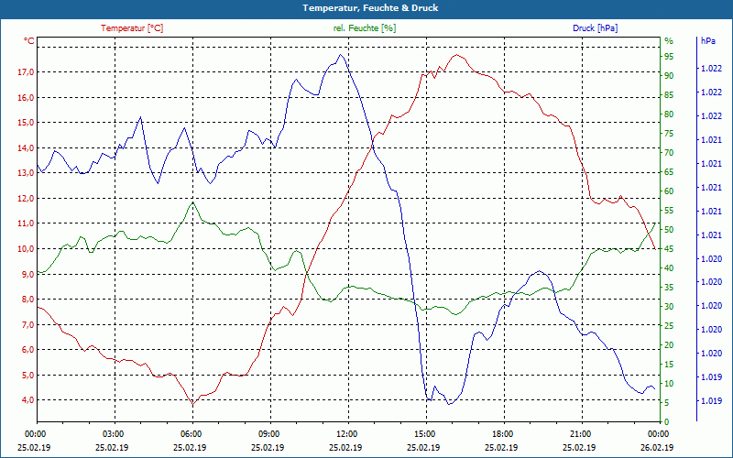Image resolution: width=733 pixels, height=458 pixels.
Task: Select the blue Druck [hPa] legend label
Action: point(595,28)
